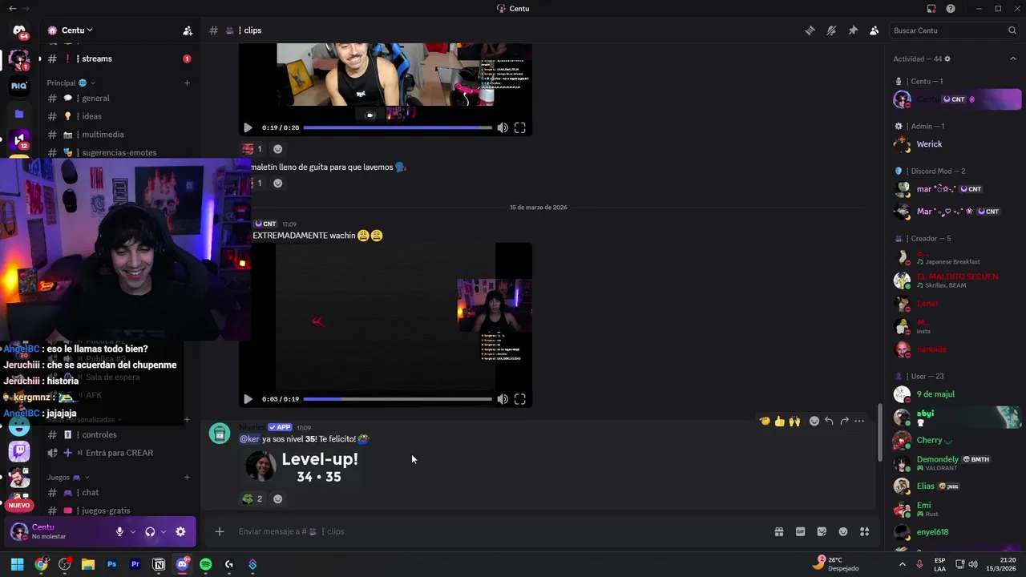Open user settings gear

click(180, 531)
